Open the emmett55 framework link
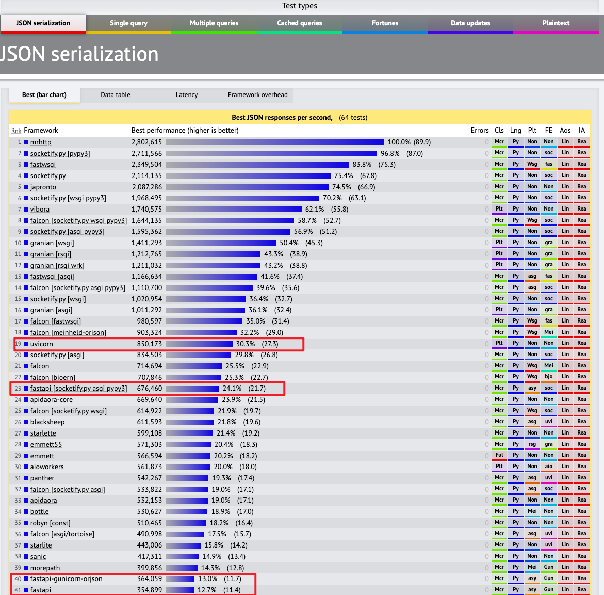Screen dimensions: 604x595 46,444
